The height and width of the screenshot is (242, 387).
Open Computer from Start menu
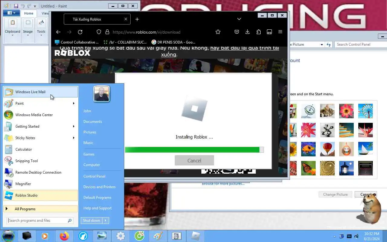tap(92, 165)
